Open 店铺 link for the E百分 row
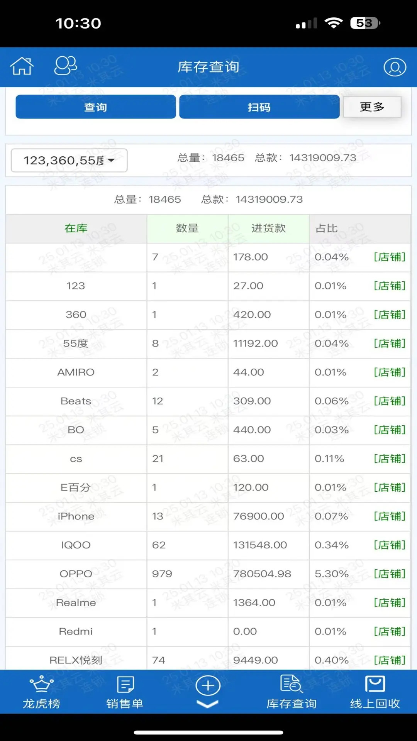The width and height of the screenshot is (417, 741). tap(389, 487)
